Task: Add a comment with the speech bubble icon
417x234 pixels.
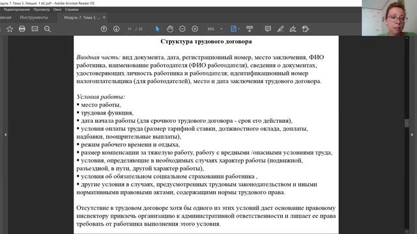Action: 268,29
